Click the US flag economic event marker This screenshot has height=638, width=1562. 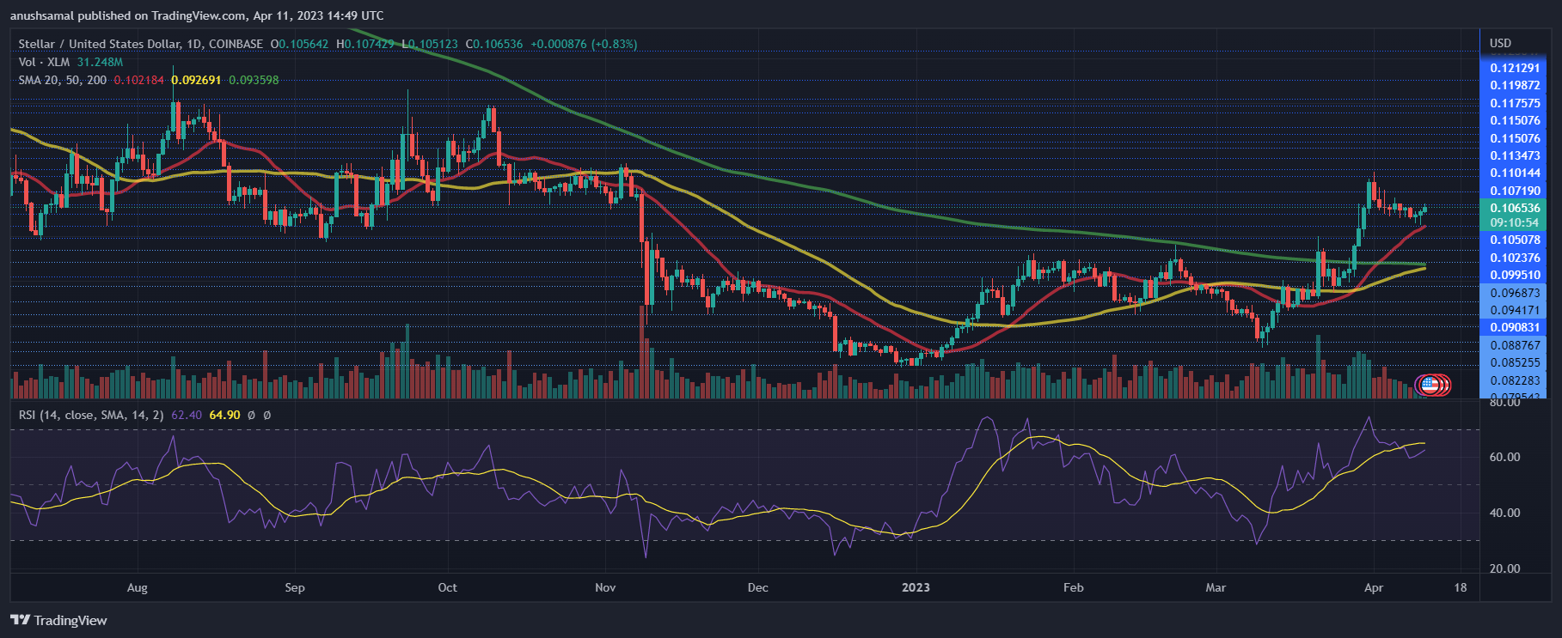click(1430, 385)
